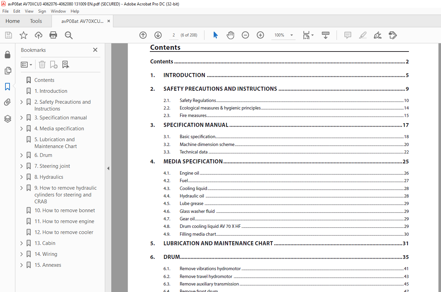Open the Window menu

click(58, 11)
